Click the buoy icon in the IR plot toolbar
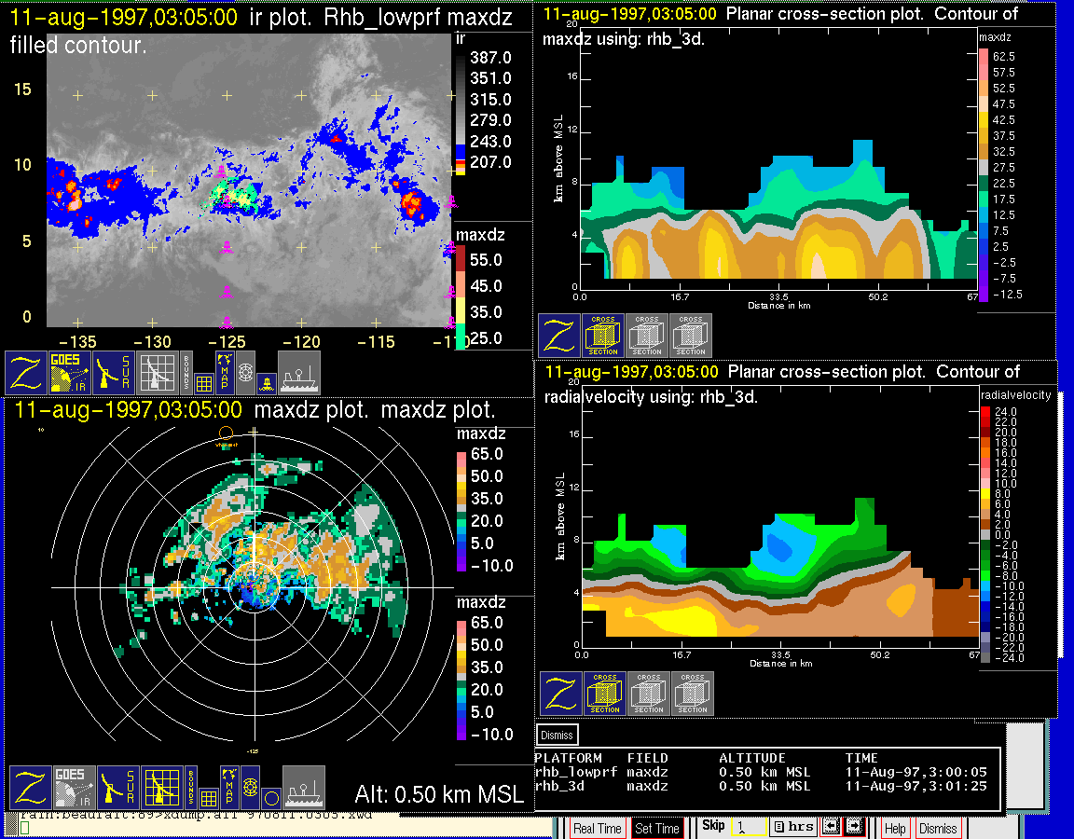The height and width of the screenshot is (839, 1074). [267, 381]
